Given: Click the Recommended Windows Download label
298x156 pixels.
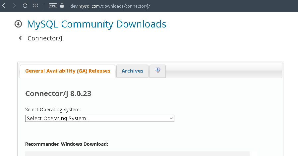Looking at the screenshot, I should click(67, 144).
